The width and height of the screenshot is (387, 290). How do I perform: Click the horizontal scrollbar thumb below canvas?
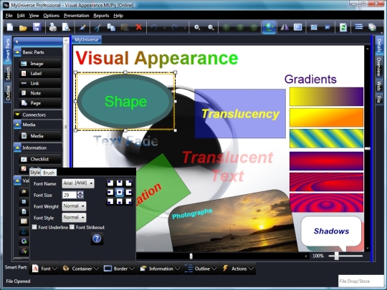click(x=191, y=256)
